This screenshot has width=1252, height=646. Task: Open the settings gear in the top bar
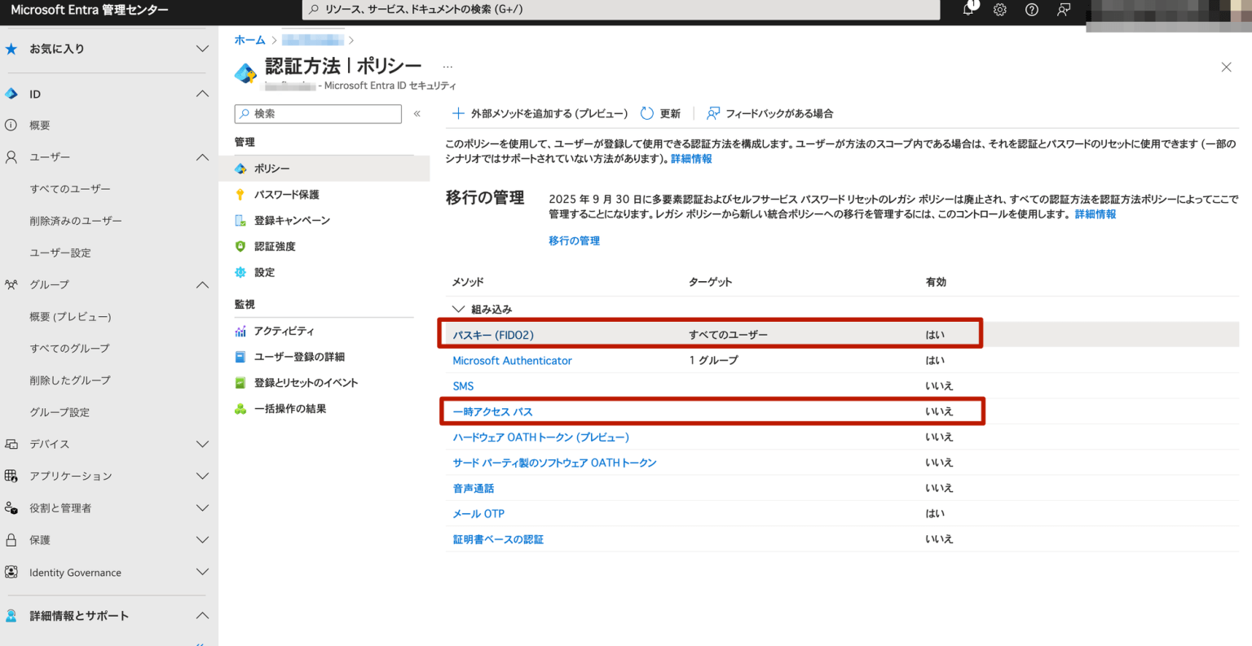click(x=999, y=10)
